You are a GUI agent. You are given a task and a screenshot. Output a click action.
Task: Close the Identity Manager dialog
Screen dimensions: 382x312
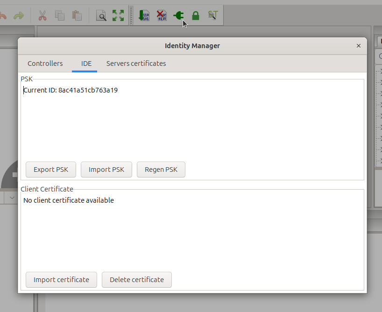359,46
